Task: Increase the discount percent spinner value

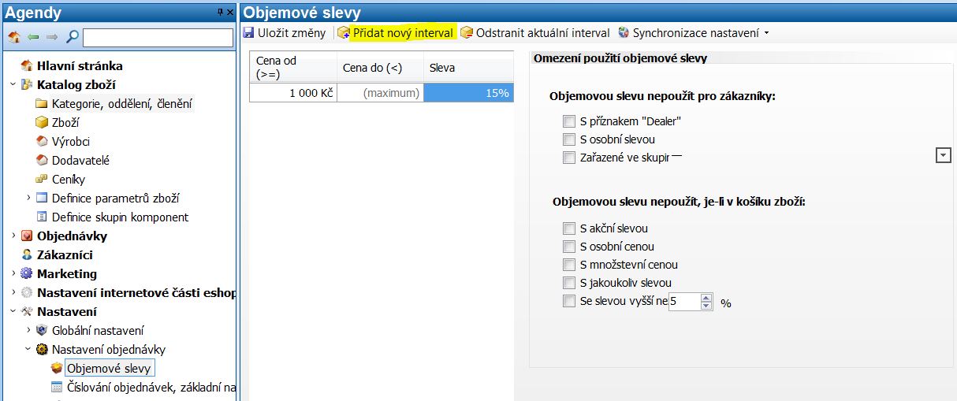Action: coord(706,298)
